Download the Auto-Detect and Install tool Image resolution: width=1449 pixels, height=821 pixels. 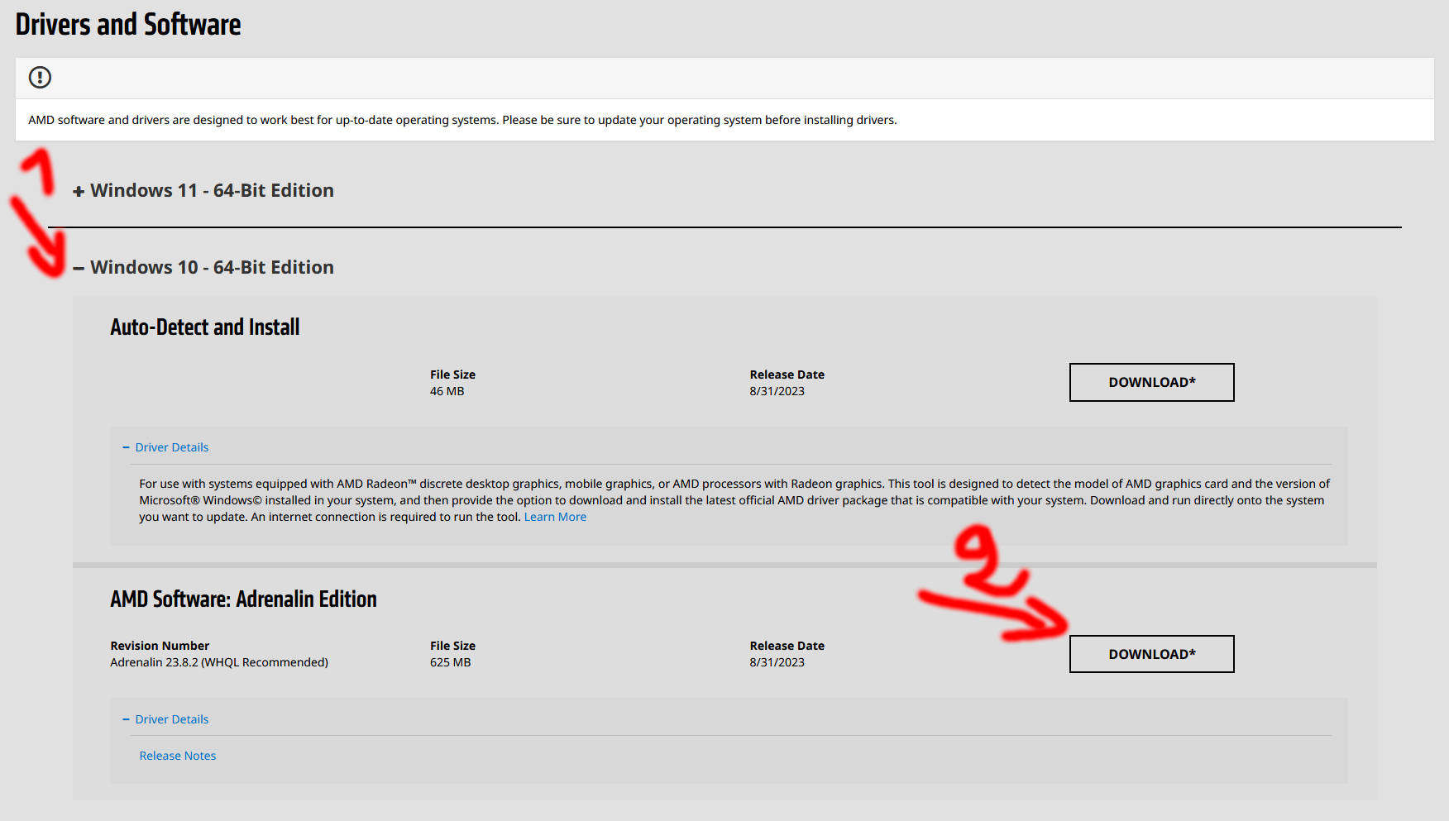point(1151,382)
